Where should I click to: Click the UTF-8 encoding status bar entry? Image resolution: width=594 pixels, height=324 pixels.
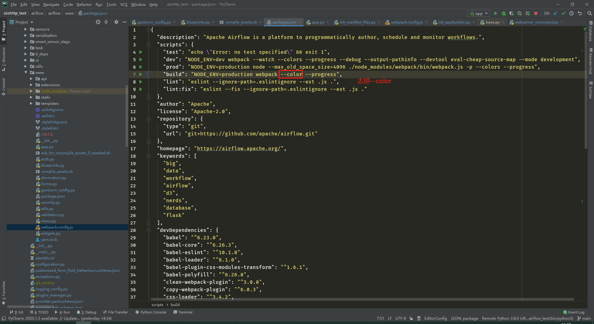[x=400, y=318]
